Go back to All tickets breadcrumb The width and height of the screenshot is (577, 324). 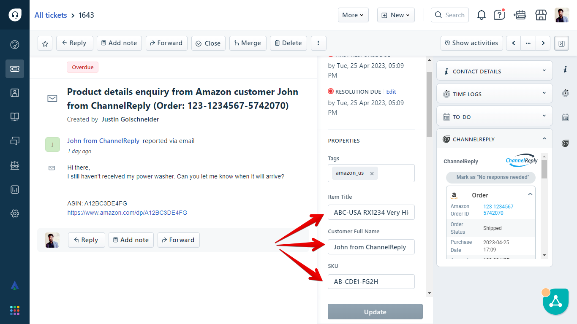(51, 15)
